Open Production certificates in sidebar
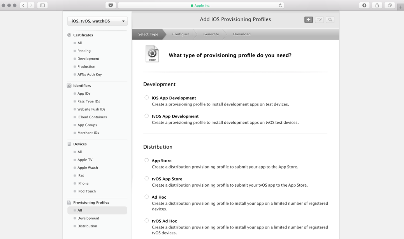The height and width of the screenshot is (239, 404). (86, 66)
